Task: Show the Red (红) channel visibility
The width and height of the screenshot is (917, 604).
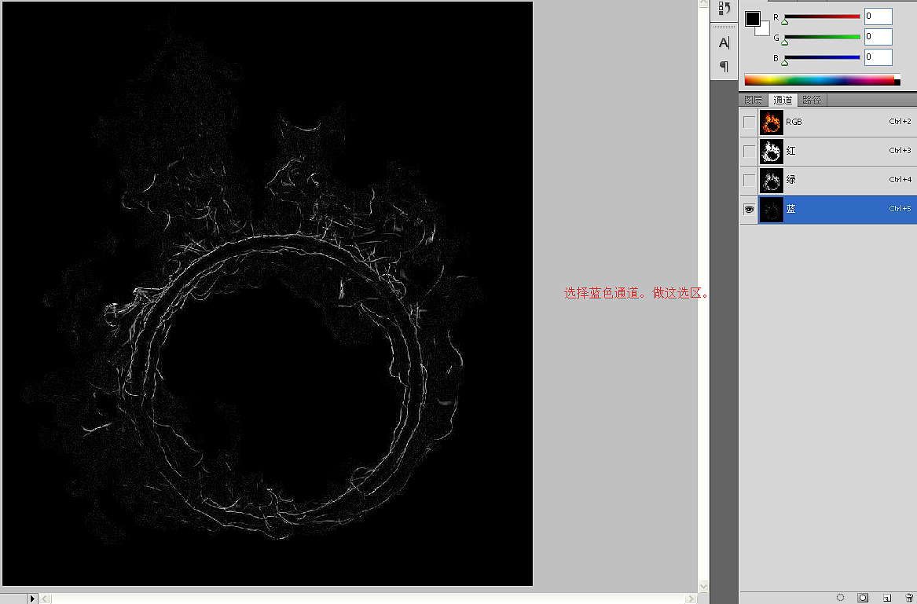Action: pyautogui.click(x=749, y=151)
